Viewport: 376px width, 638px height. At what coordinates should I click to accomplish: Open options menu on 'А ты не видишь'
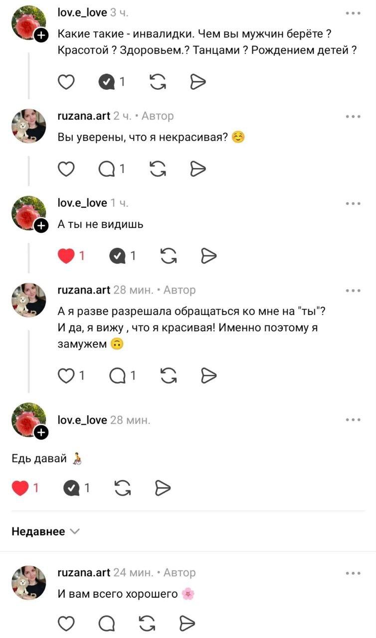(x=353, y=203)
